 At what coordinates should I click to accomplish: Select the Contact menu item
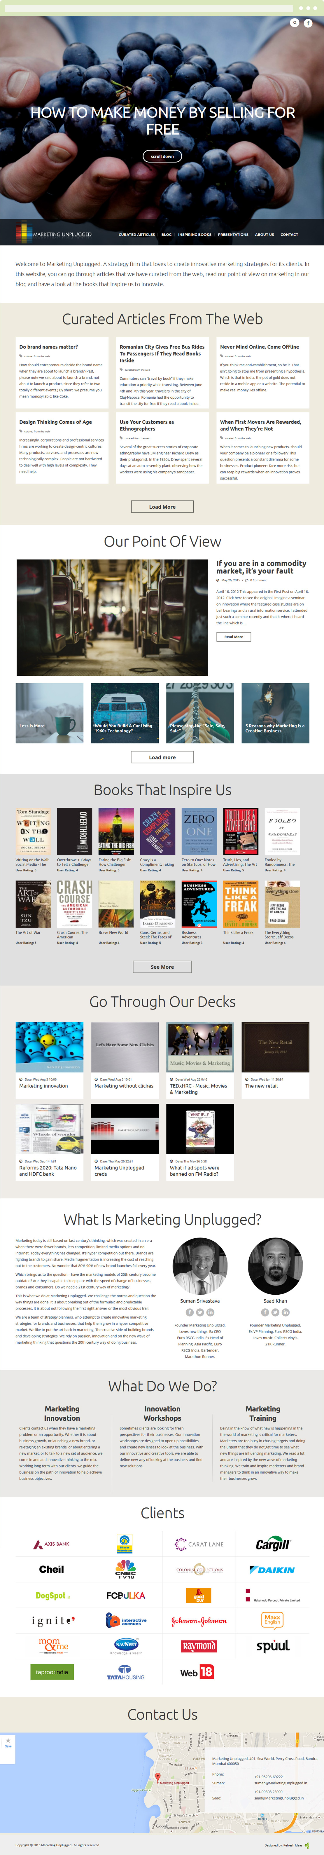(289, 234)
